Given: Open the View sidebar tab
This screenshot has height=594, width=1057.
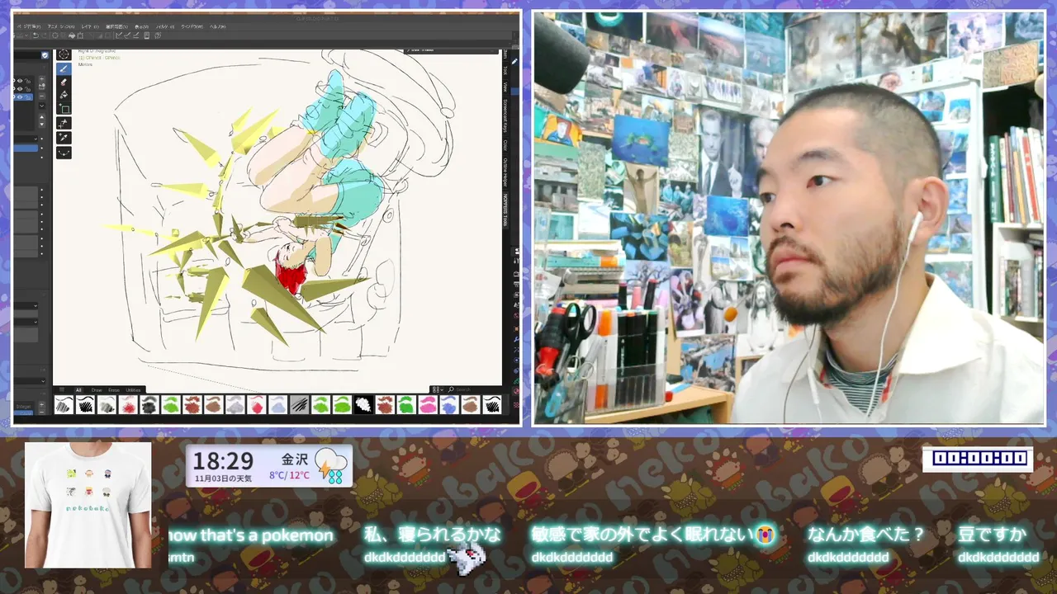Looking at the screenshot, I should (505, 87).
